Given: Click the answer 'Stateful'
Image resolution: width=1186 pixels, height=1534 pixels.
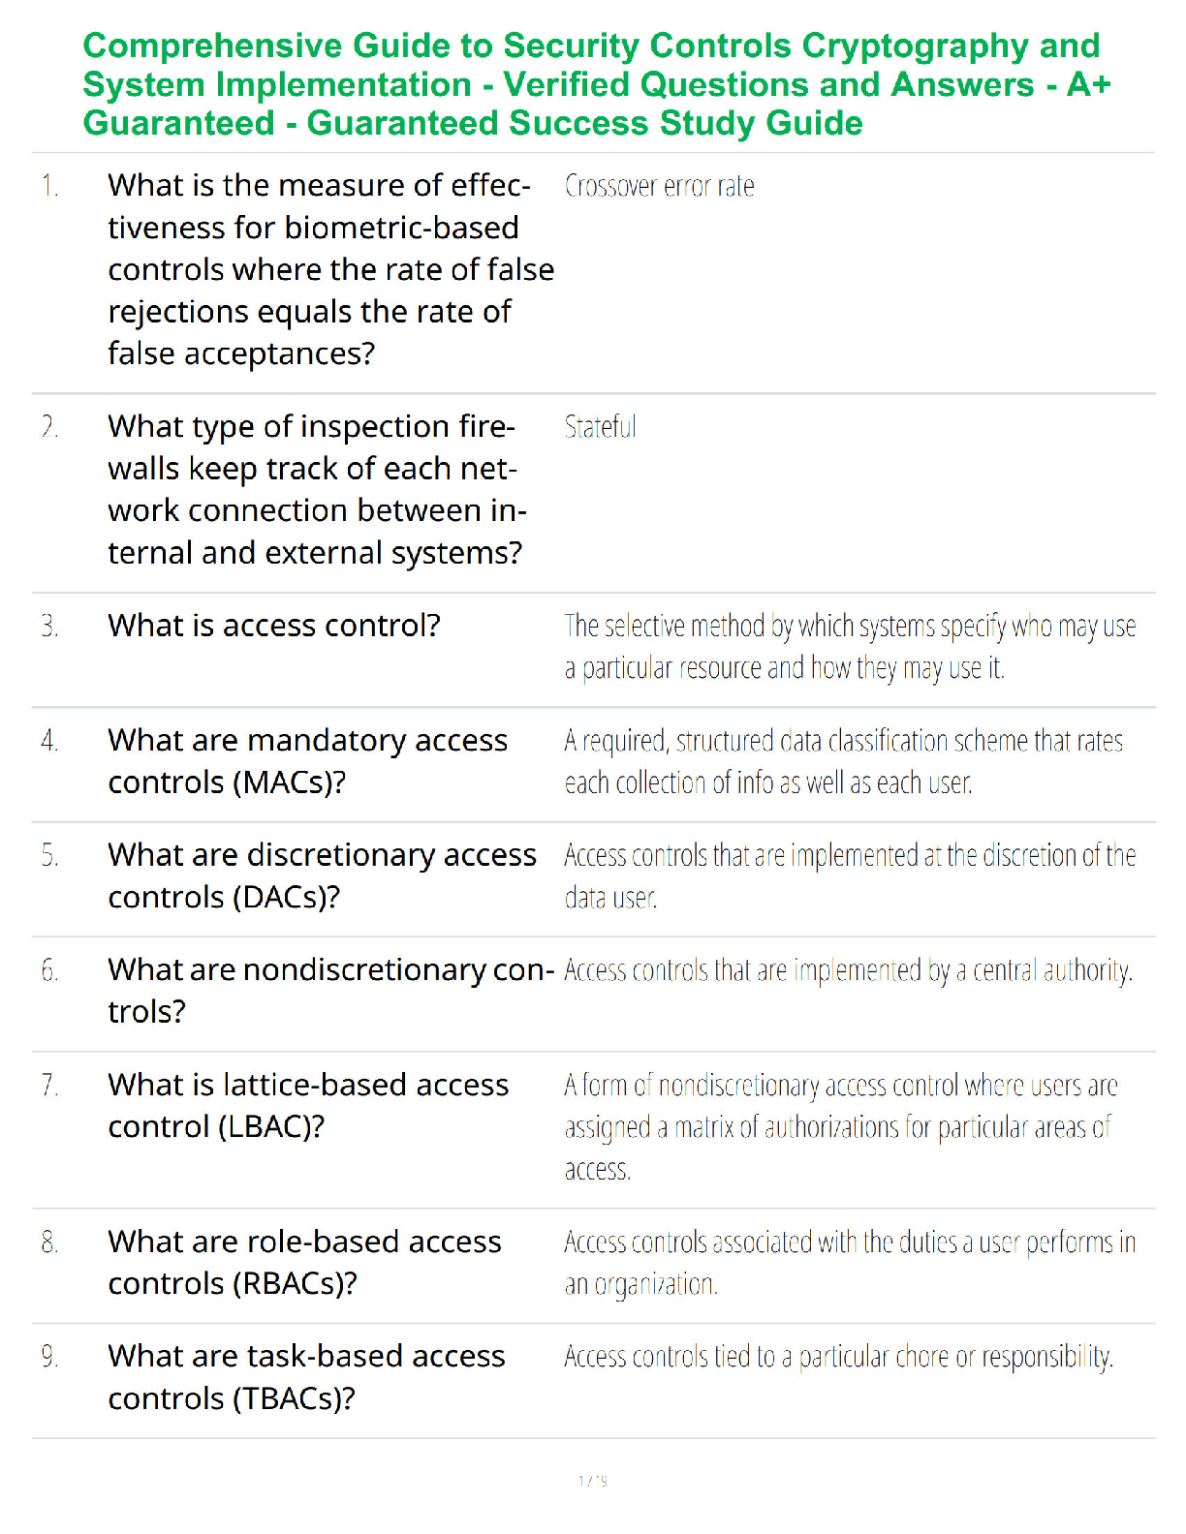Looking at the screenshot, I should coord(600,426).
